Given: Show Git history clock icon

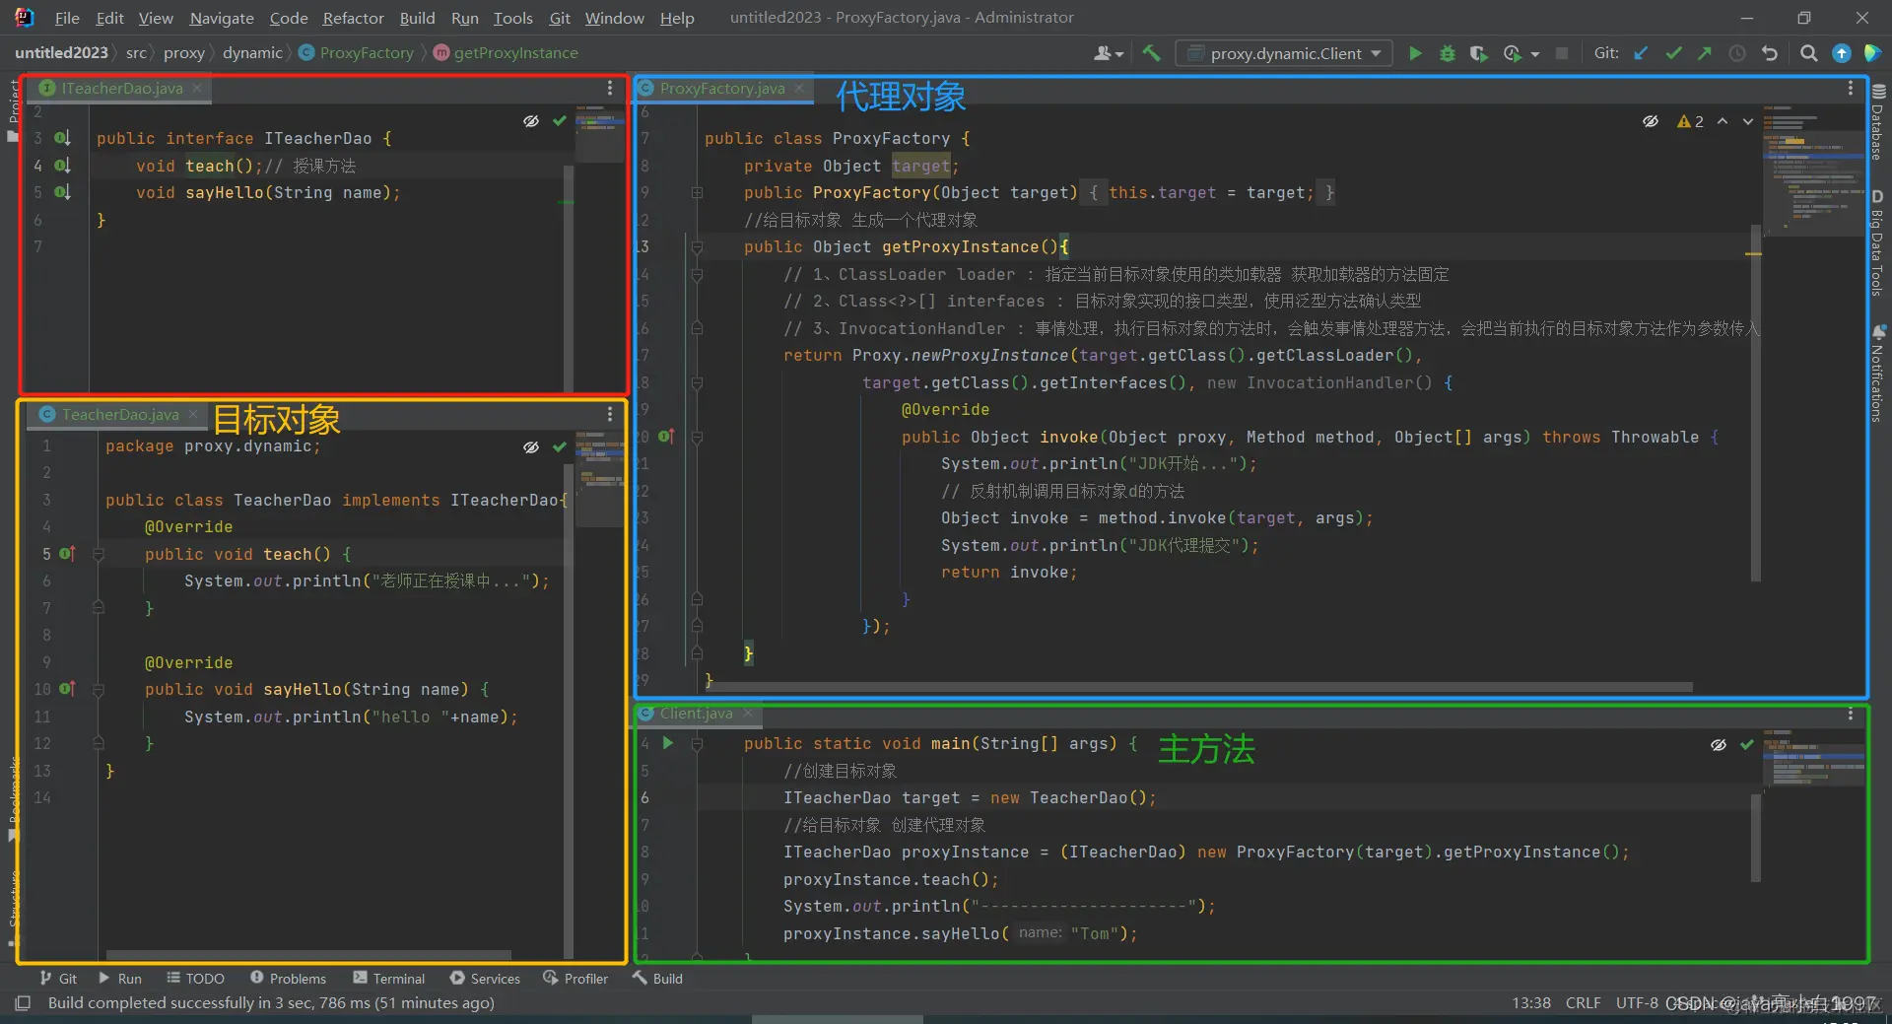Looking at the screenshot, I should coord(1737,53).
